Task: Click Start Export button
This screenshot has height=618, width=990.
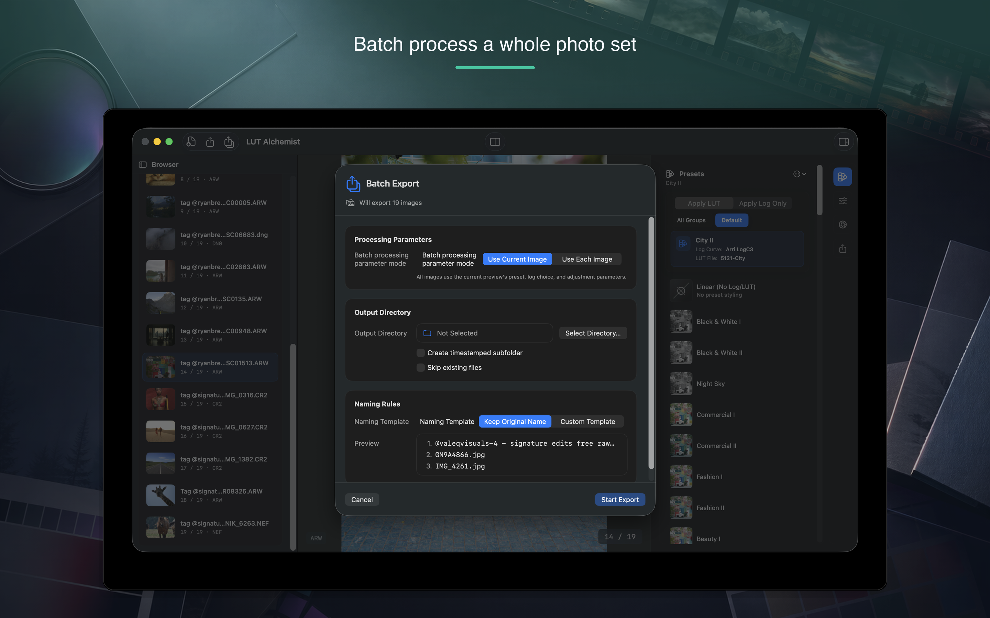Action: [620, 500]
